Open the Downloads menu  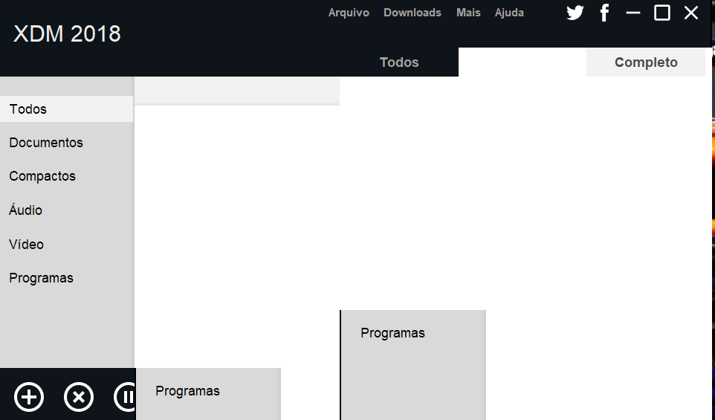(x=412, y=13)
